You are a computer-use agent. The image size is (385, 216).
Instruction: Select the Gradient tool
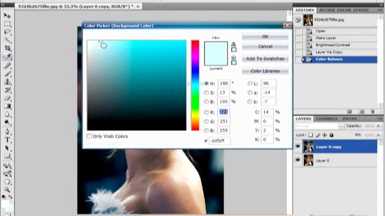tap(7, 106)
